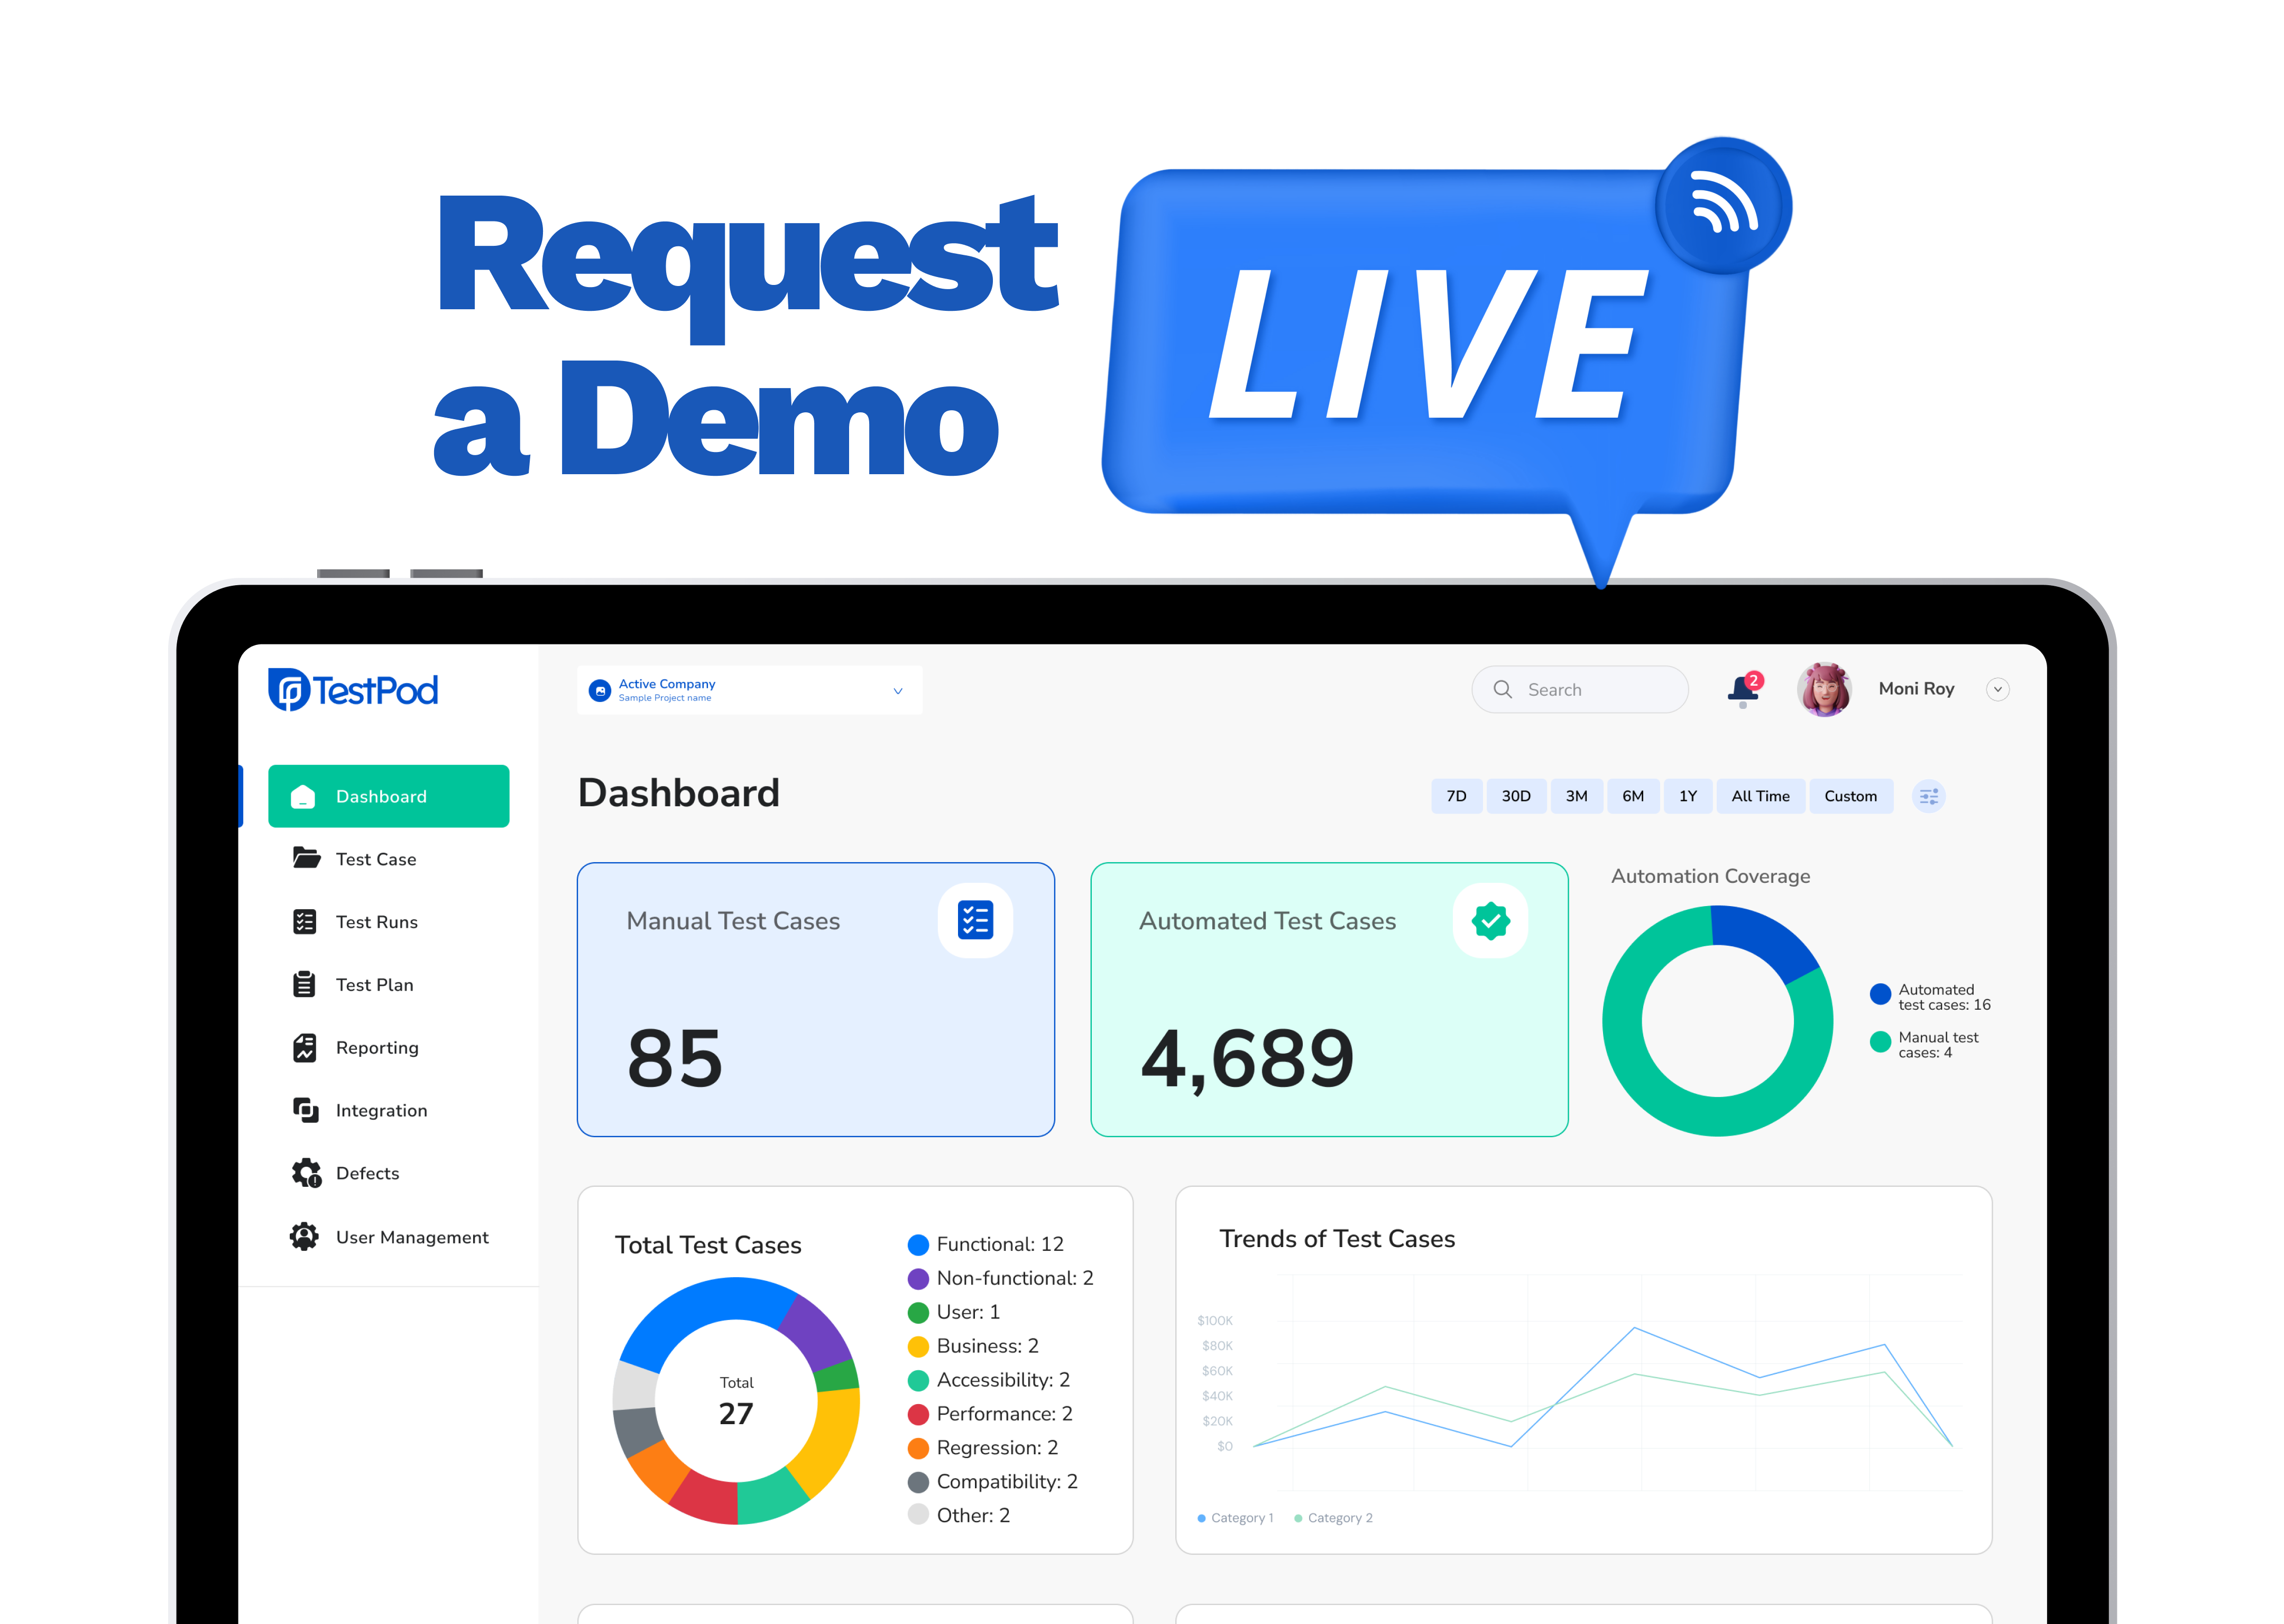
Task: Click the Test Runs checklist icon
Action: pos(305,921)
